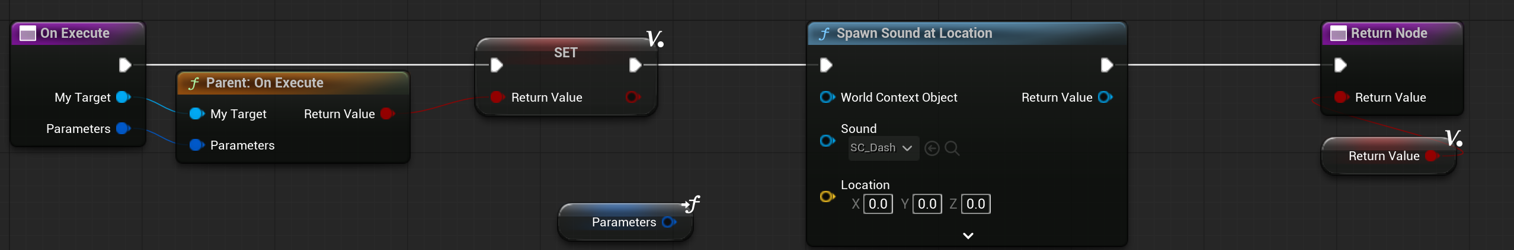This screenshot has width=1514, height=250.
Task: Click the World Context Object input pin
Action: (827, 97)
